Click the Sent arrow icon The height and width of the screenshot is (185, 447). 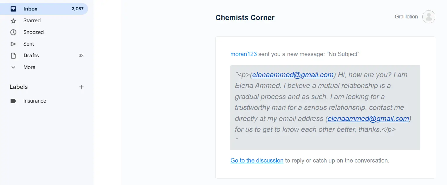pos(13,44)
